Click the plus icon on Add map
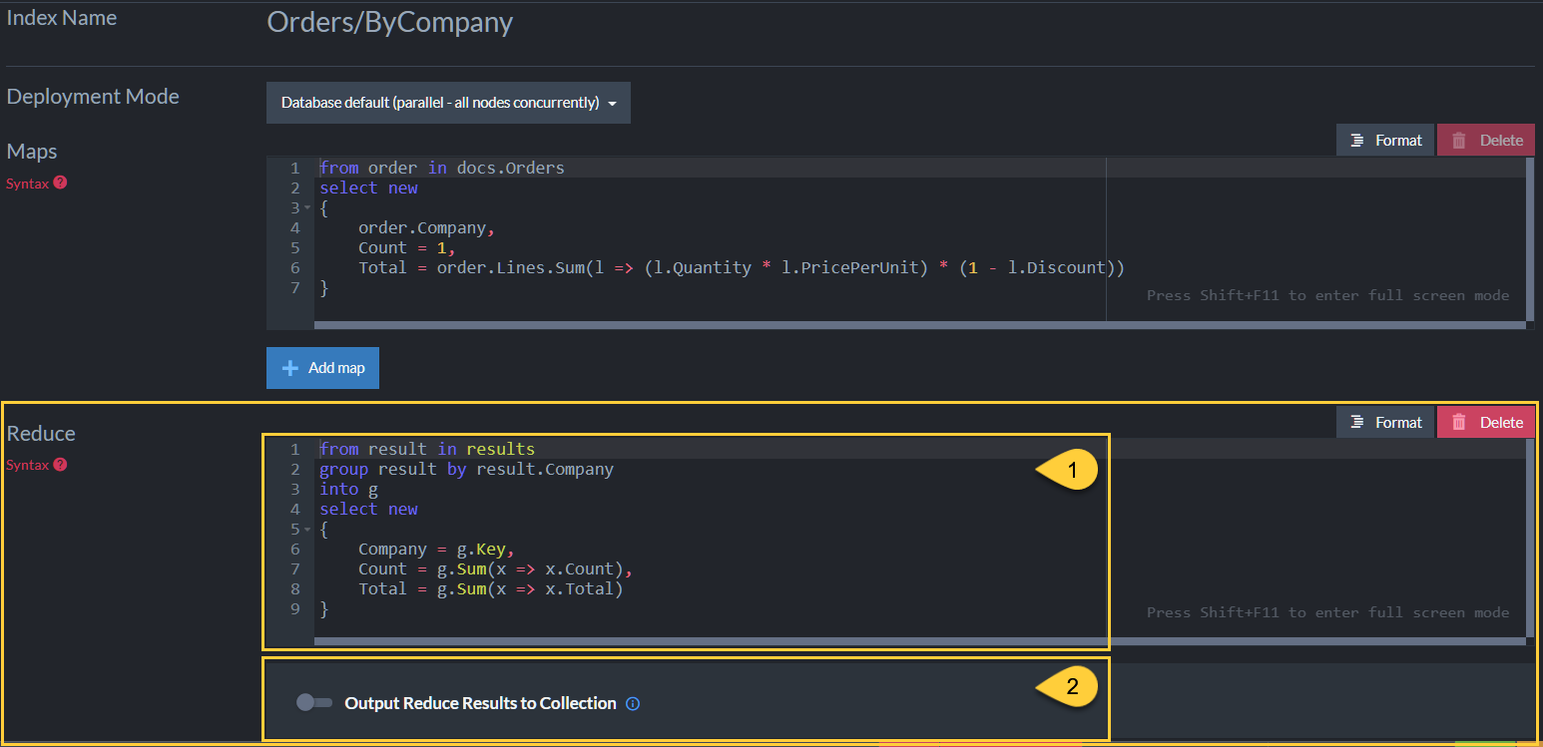The width and height of the screenshot is (1543, 747). click(290, 368)
